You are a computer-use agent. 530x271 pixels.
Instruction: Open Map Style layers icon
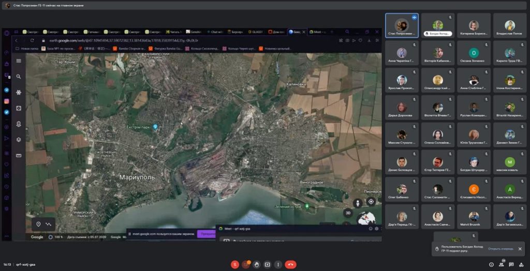(x=19, y=139)
